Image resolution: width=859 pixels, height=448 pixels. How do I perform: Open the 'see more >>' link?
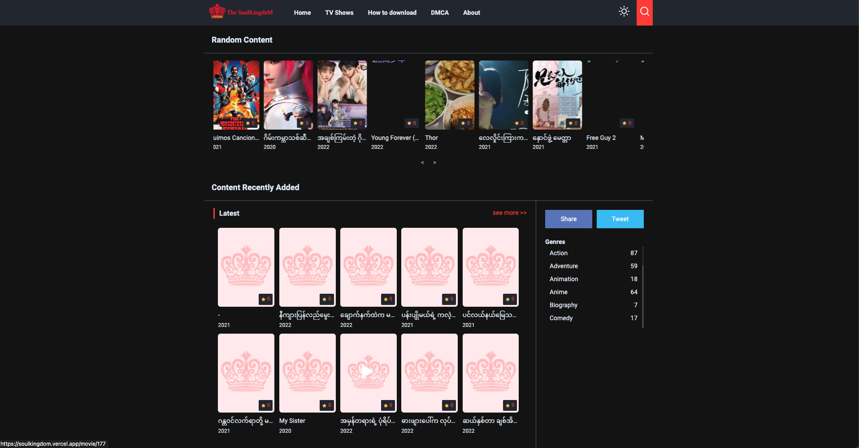(x=509, y=213)
